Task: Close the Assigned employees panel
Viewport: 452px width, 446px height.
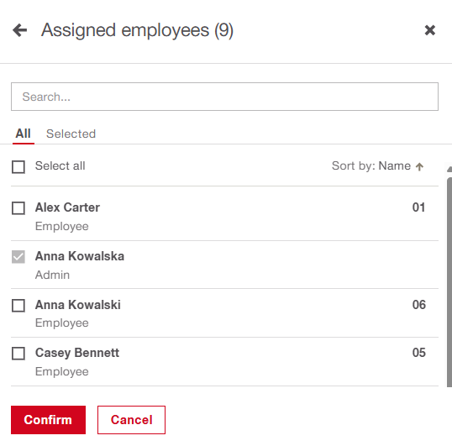Action: click(430, 30)
